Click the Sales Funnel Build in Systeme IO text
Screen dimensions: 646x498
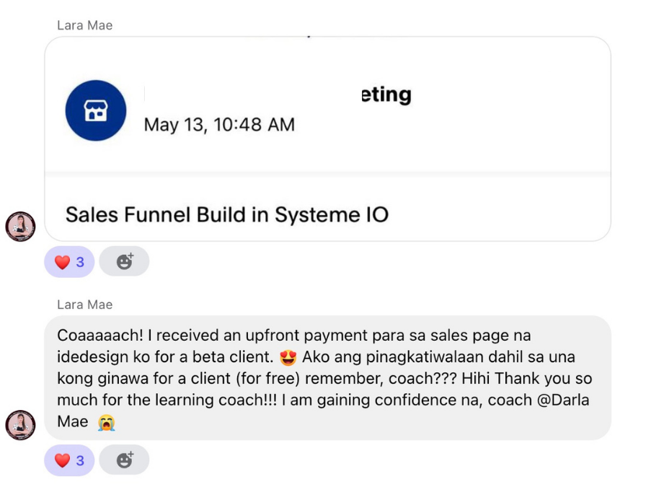pos(227,215)
